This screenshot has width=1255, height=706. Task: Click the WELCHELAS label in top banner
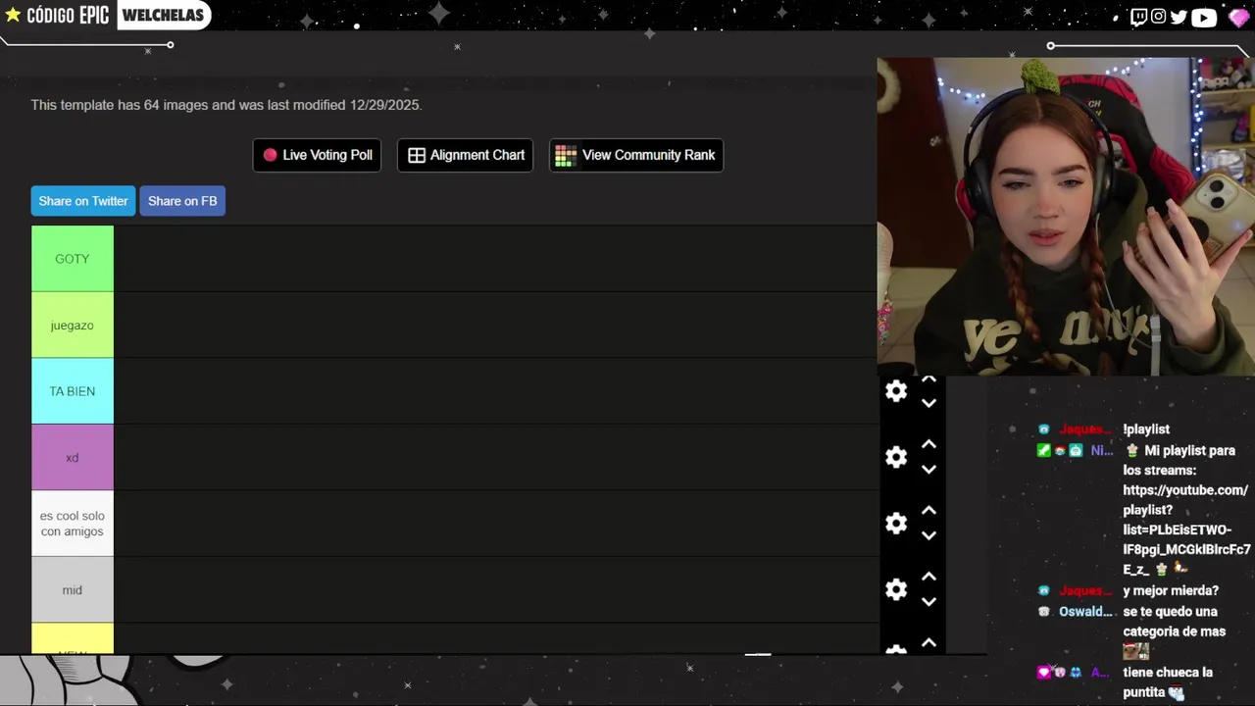click(163, 16)
